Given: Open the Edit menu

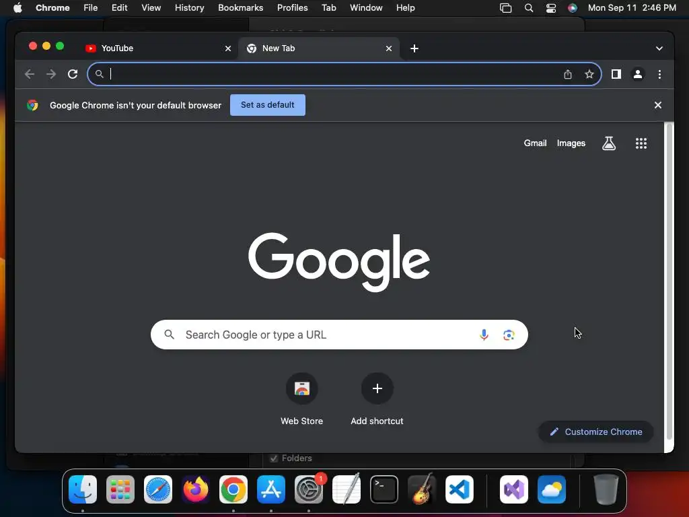Looking at the screenshot, I should [x=119, y=8].
